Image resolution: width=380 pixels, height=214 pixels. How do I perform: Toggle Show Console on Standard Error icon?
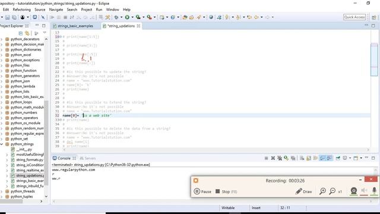pyautogui.click(x=329, y=158)
